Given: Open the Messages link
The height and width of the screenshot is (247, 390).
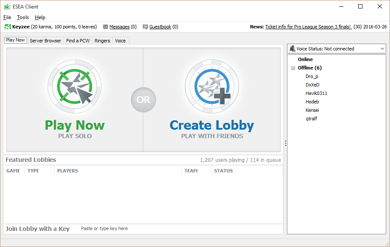Looking at the screenshot, I should click(120, 27).
